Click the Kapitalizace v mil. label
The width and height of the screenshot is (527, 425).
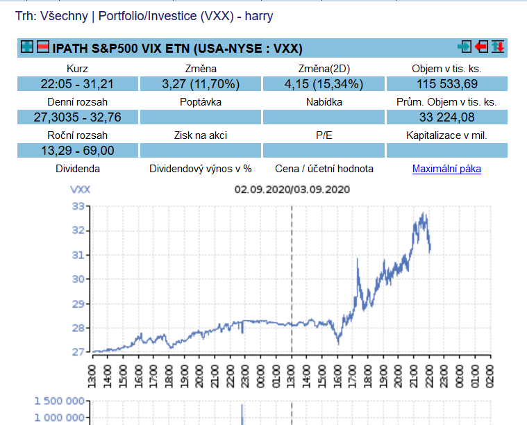[446, 135]
